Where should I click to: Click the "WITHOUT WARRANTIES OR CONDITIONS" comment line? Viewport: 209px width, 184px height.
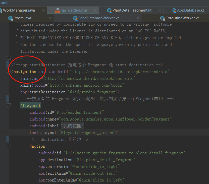point(101,38)
